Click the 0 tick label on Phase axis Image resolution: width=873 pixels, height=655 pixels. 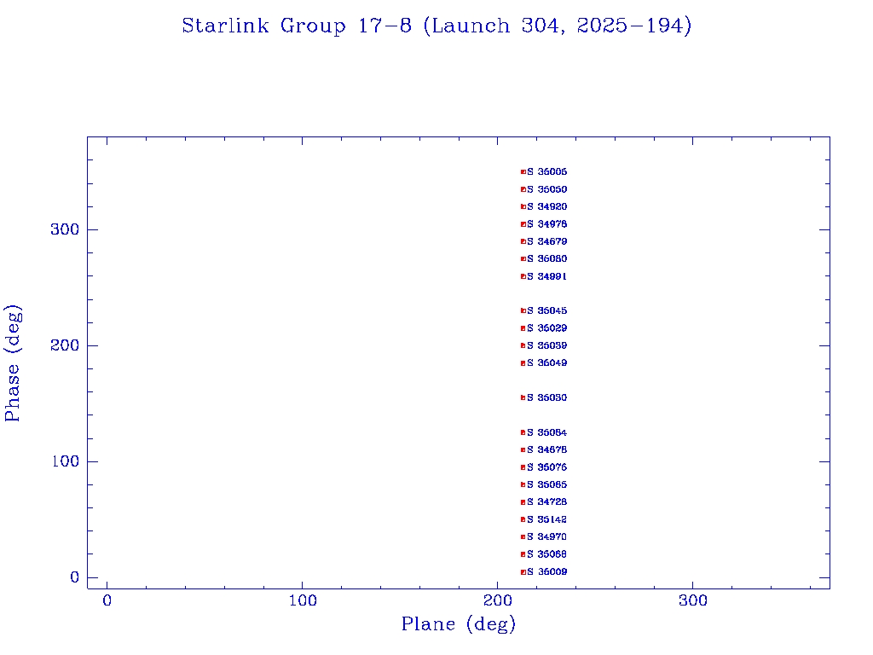(x=74, y=577)
